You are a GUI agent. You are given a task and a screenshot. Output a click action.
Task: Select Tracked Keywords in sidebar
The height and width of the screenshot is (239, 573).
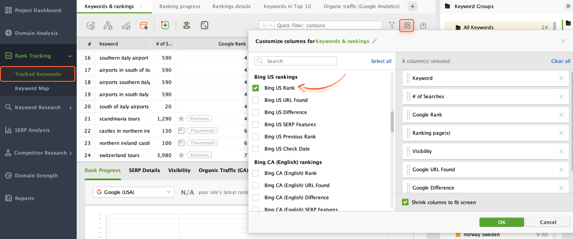tap(38, 74)
